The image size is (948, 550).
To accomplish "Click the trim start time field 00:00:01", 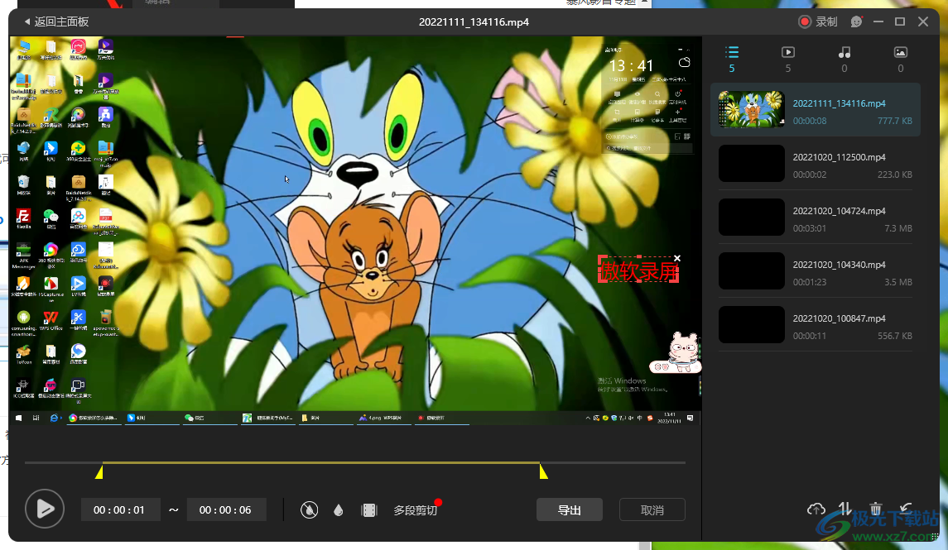I will click(120, 510).
